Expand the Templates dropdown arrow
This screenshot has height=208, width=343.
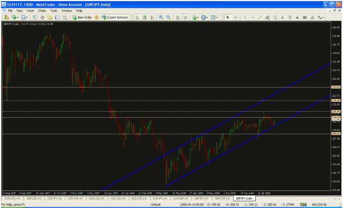(x=216, y=18)
